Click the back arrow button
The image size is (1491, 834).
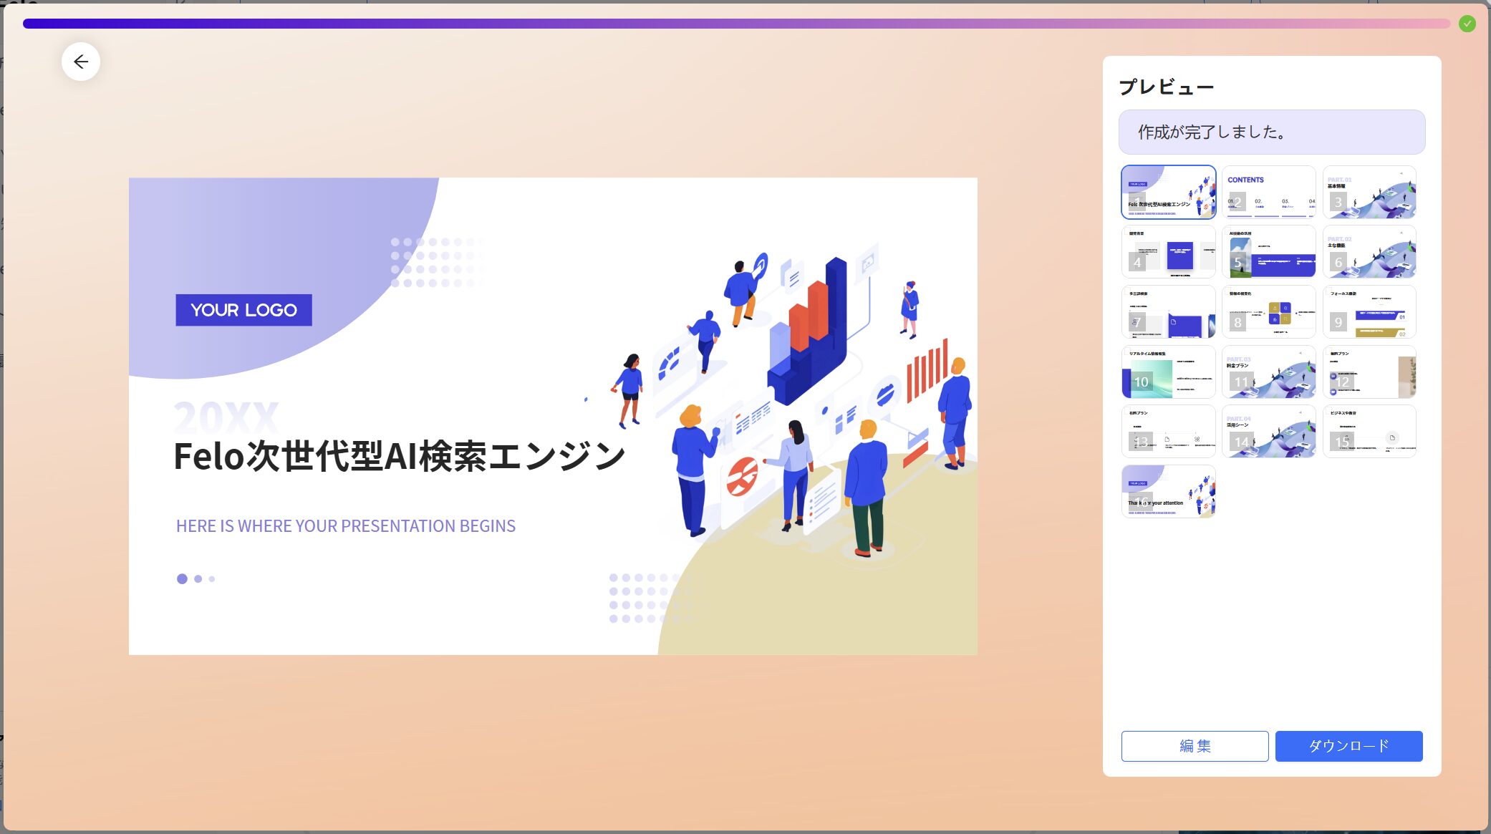(x=81, y=62)
